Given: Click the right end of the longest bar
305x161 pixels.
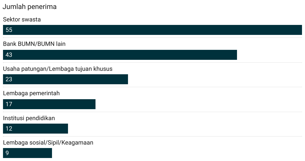Looking at the screenshot, I should pos(301,30).
